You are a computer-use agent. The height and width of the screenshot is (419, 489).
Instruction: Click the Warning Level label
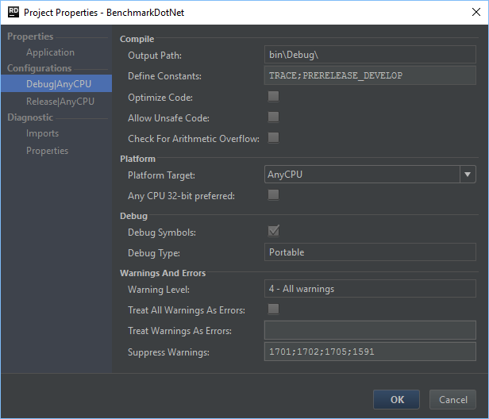(159, 290)
